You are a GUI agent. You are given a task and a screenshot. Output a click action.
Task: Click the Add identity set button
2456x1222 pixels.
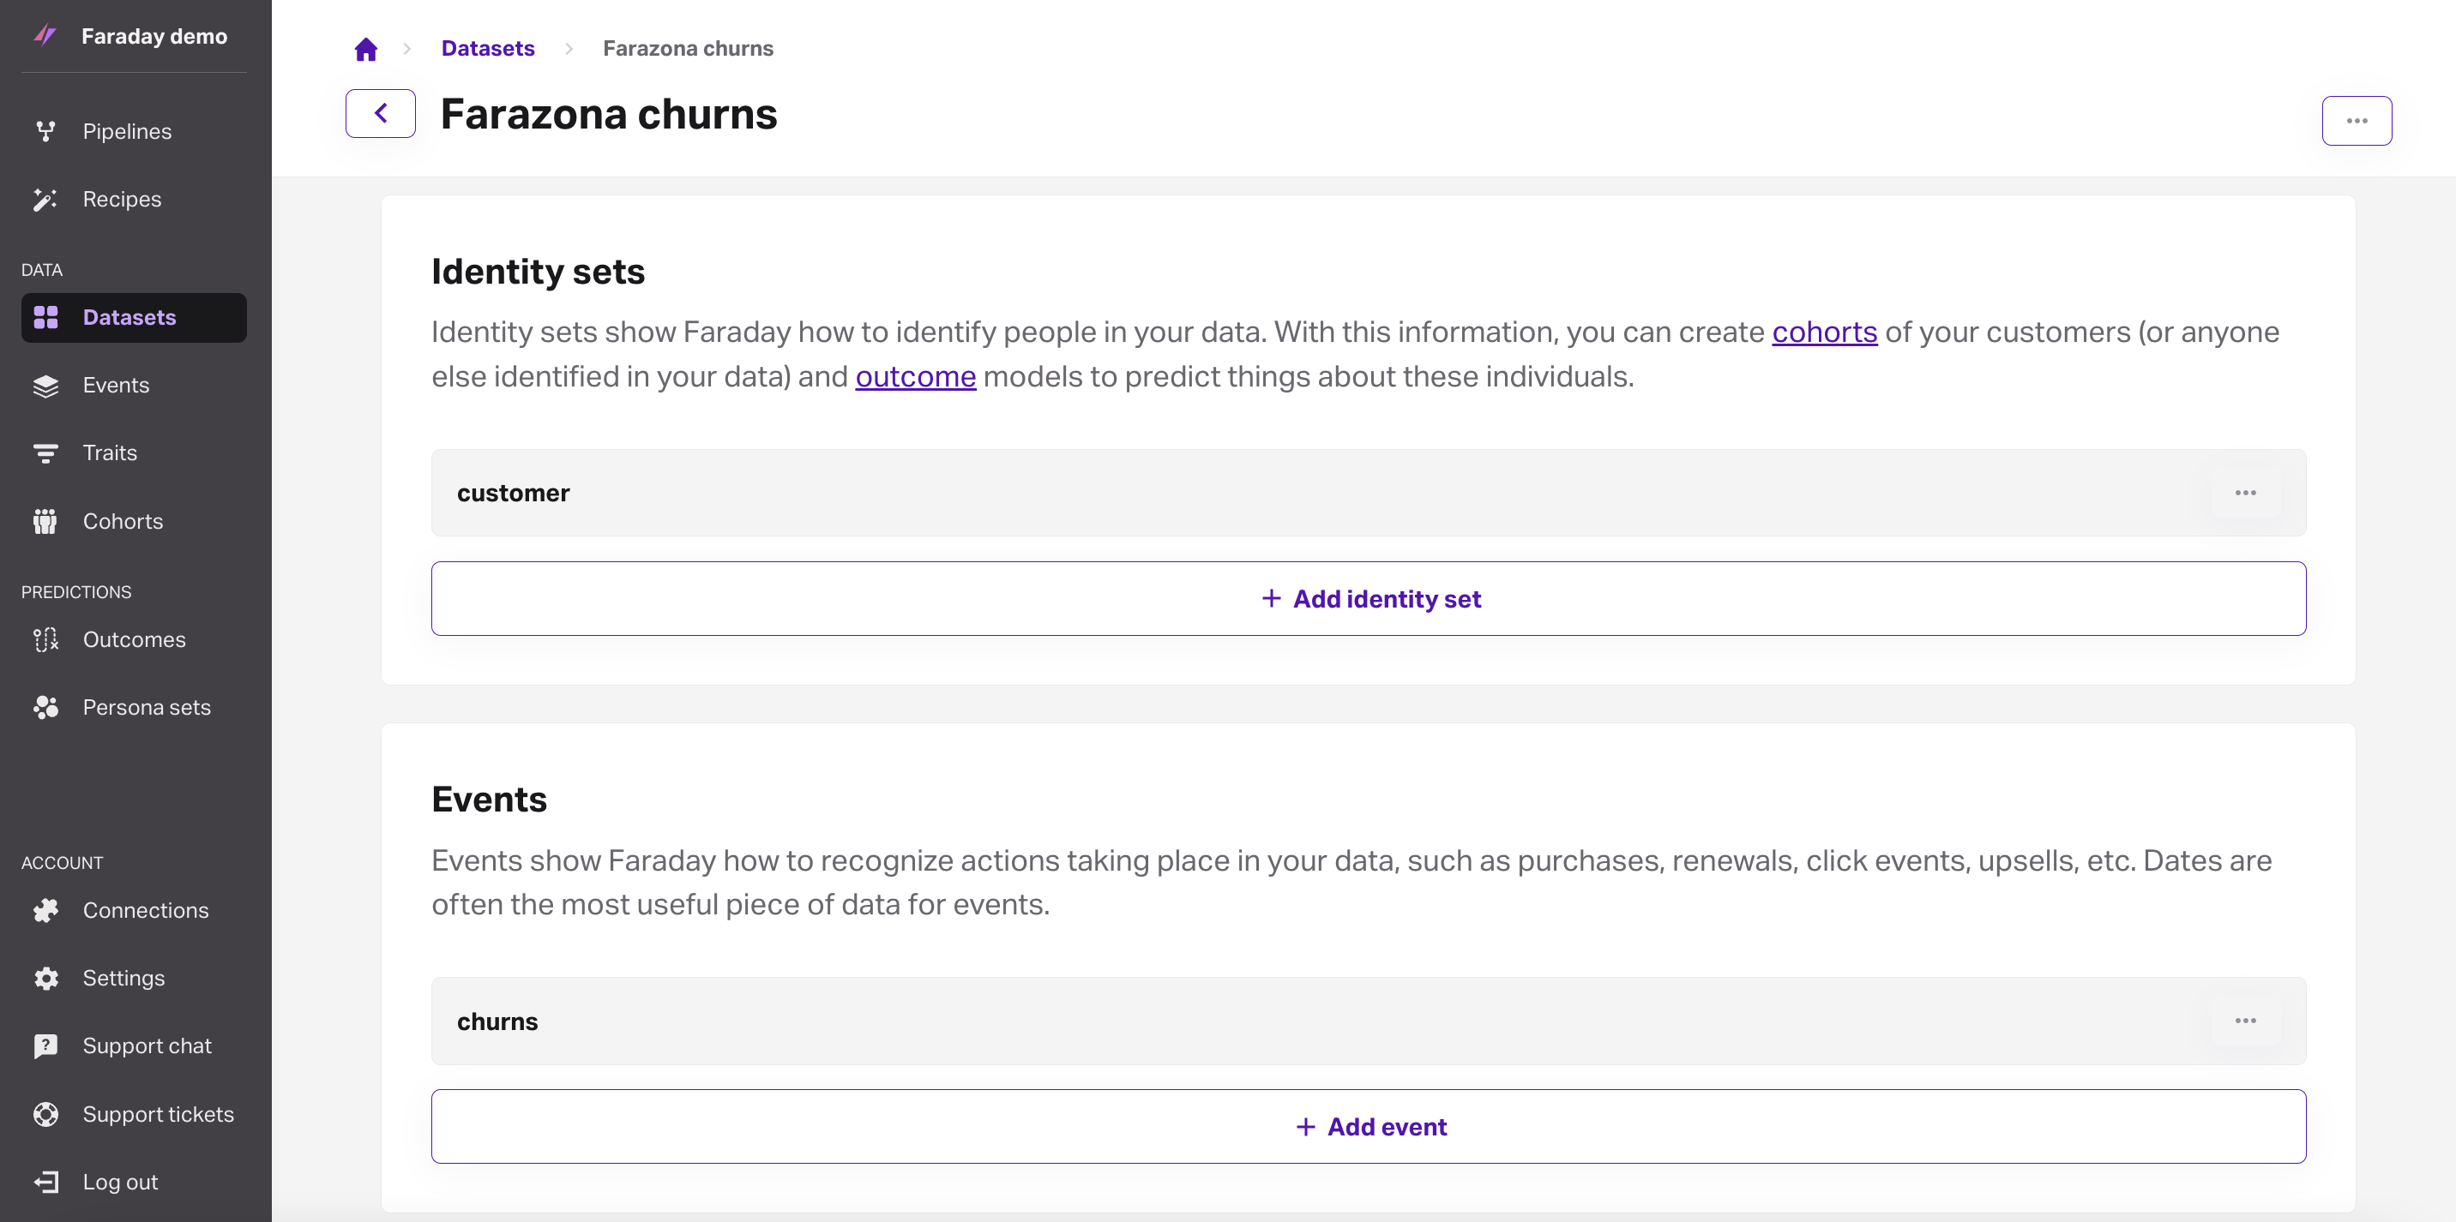[x=1368, y=598]
